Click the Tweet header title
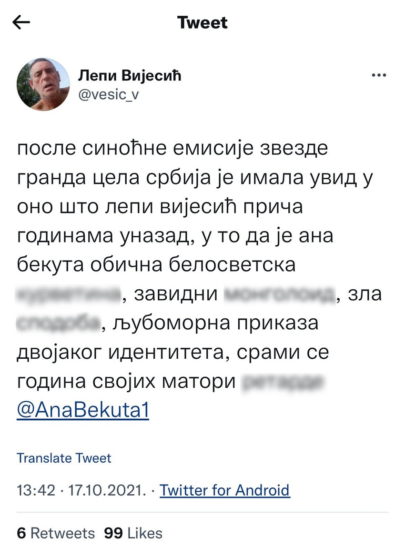 (x=202, y=21)
